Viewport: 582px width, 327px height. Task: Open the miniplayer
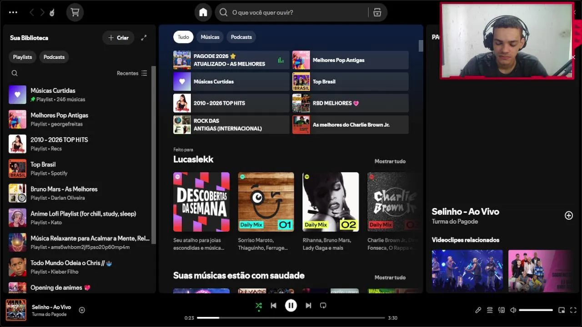[x=562, y=310]
